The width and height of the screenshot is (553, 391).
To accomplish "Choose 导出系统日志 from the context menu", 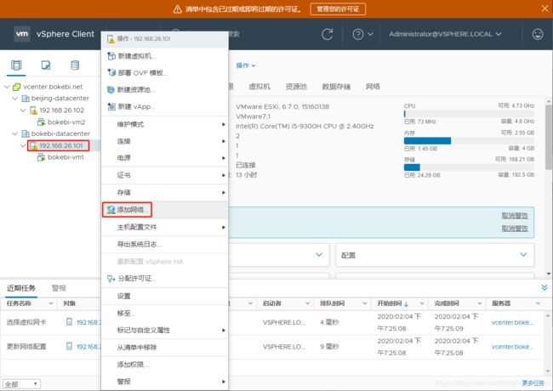I will click(165, 245).
